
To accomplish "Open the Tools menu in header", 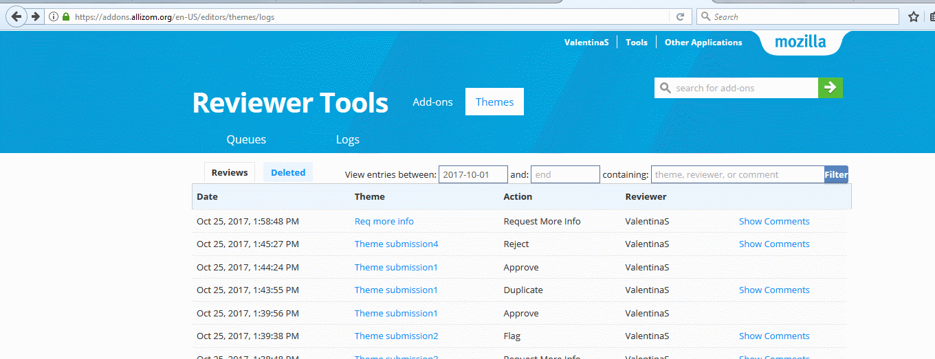I will click(x=637, y=43).
